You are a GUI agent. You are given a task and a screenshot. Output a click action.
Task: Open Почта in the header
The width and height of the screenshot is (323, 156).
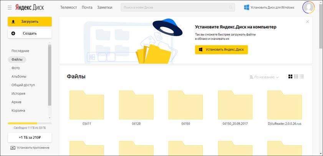coord(87,7)
